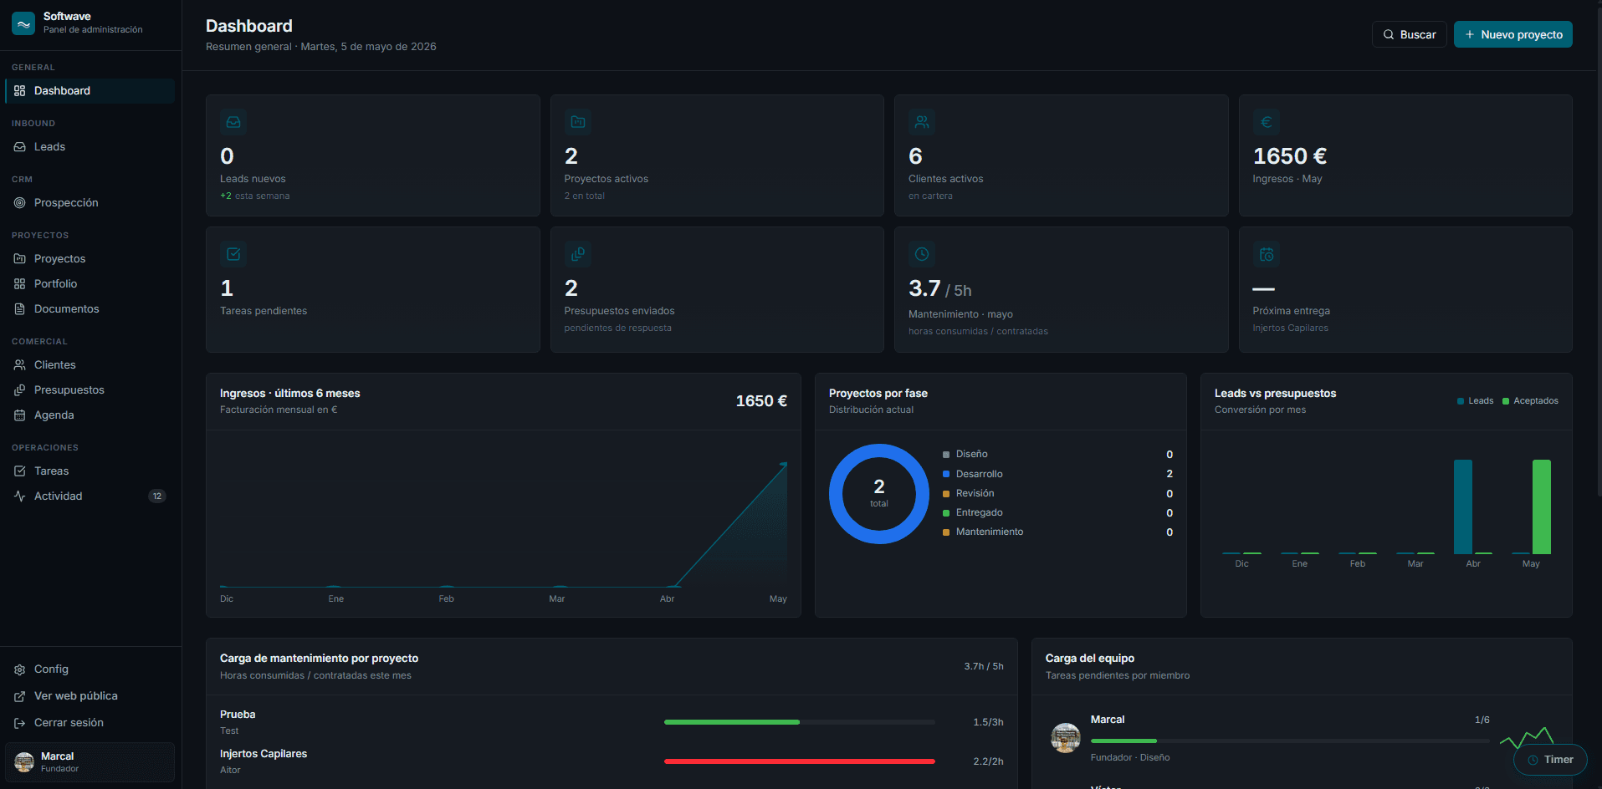1602x789 pixels.
Task: Click the teal Abr leads bar
Action: pos(1463,506)
